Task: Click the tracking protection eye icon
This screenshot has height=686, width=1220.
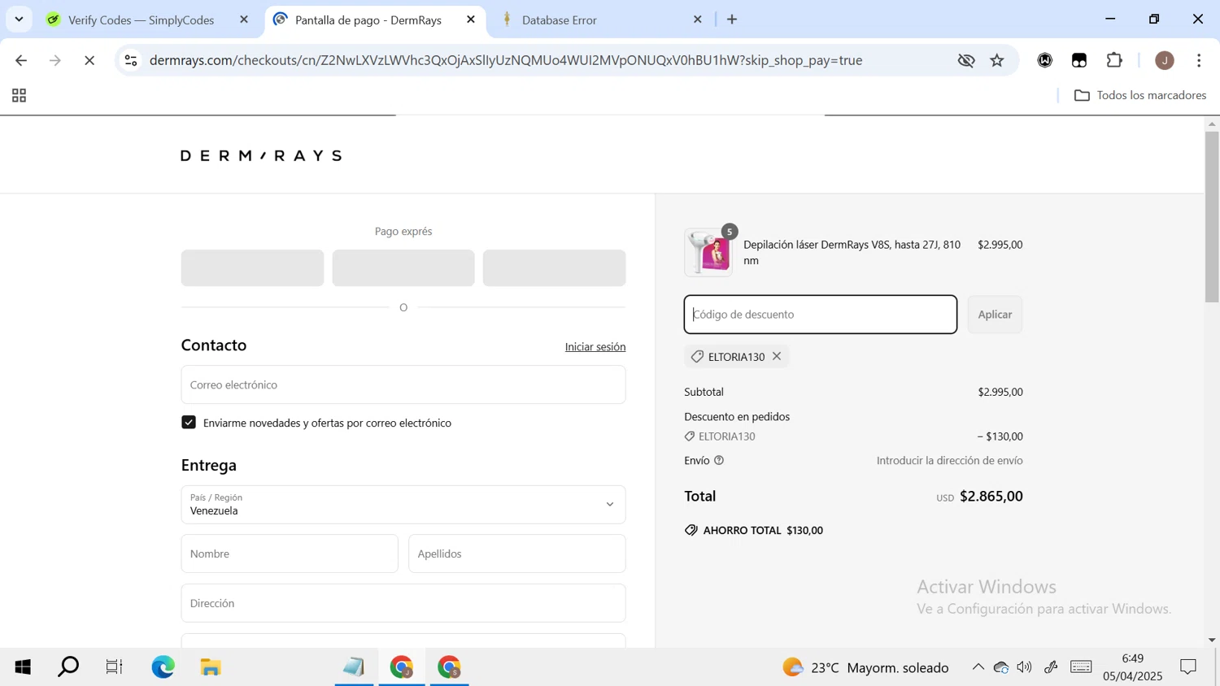Action: point(965,60)
